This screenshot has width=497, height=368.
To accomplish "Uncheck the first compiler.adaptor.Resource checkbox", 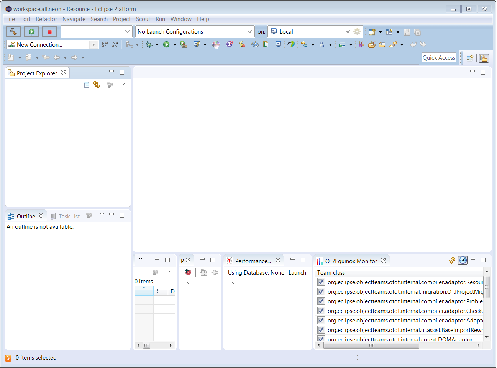I will tap(321, 282).
